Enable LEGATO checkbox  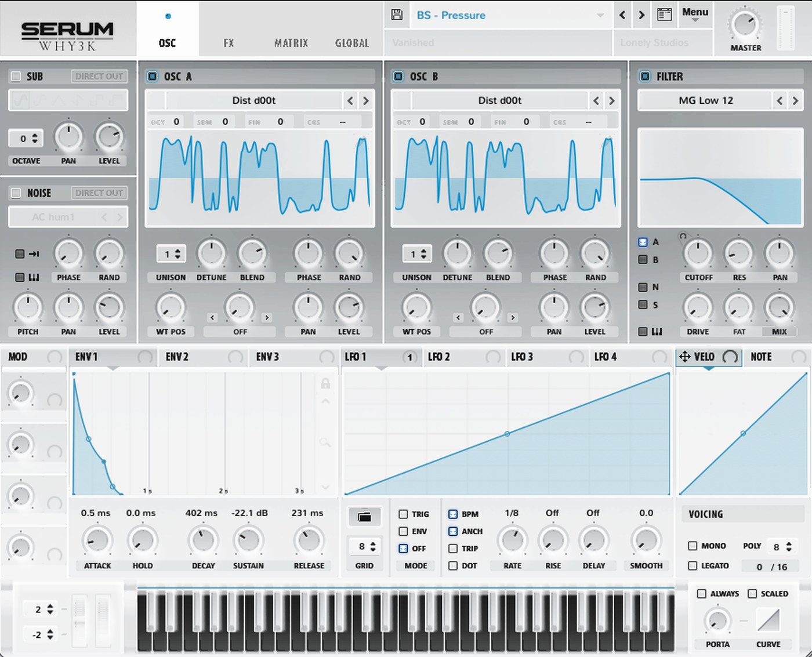[693, 565]
